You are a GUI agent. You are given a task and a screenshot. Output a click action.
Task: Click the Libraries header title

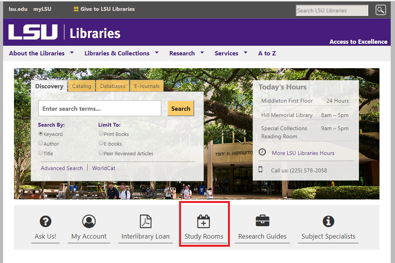95,33
